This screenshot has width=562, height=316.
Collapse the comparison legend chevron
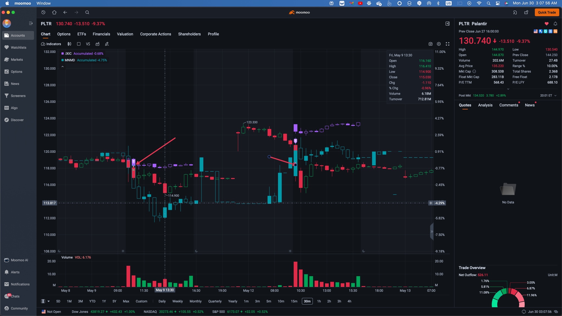[x=63, y=67]
